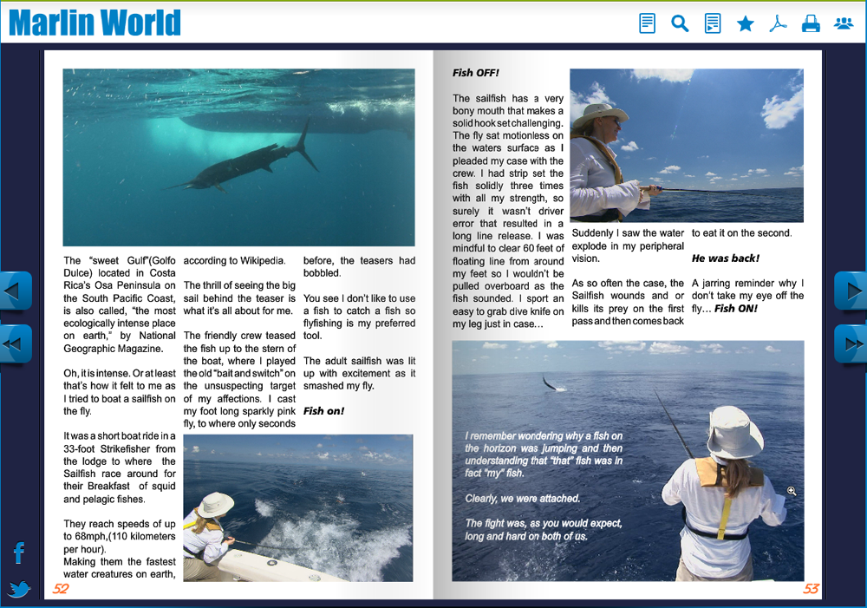867x608 pixels.
Task: Click page number 53 in the corner
Action: tap(811, 589)
